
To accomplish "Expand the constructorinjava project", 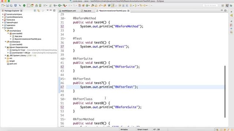I will (3, 14).
